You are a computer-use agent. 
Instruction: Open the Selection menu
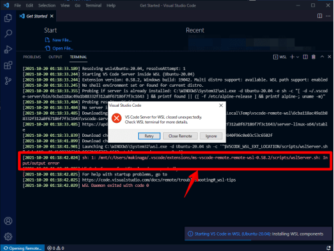pyautogui.click(x=47, y=5)
